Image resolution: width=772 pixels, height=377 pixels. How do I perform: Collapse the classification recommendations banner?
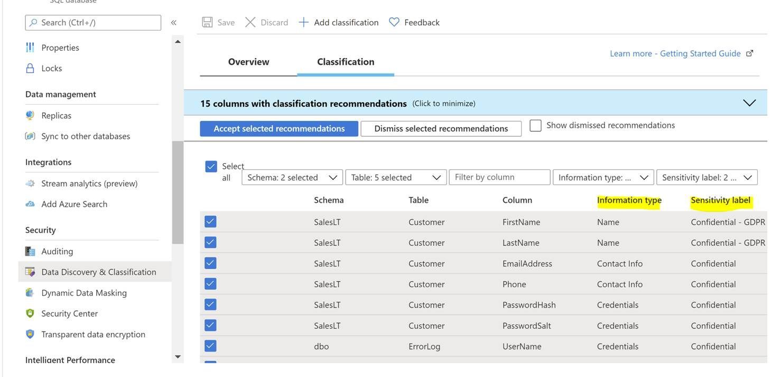pos(749,102)
